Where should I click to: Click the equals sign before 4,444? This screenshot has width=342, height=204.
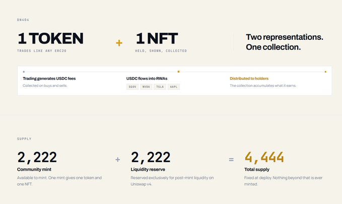click(x=231, y=160)
